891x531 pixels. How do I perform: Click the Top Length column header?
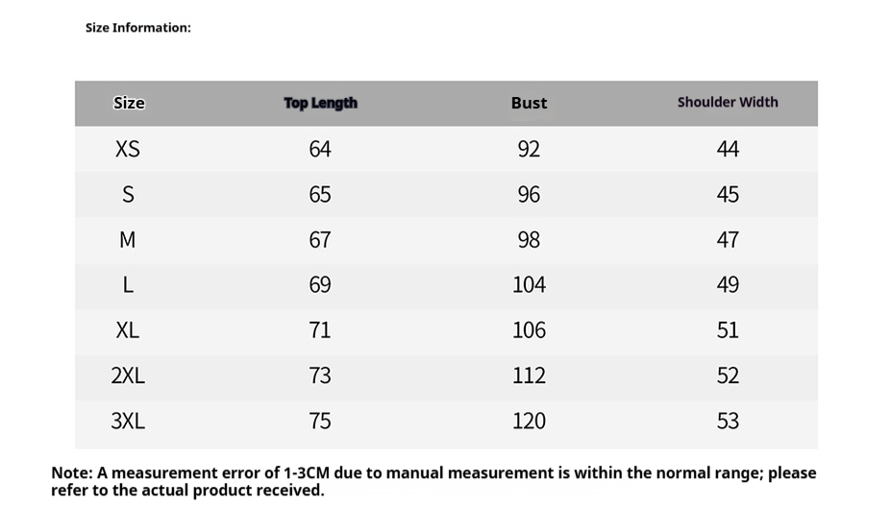[x=320, y=103]
